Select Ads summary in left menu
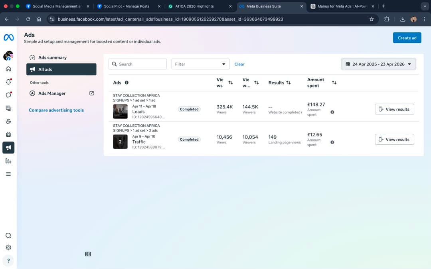 (61, 58)
